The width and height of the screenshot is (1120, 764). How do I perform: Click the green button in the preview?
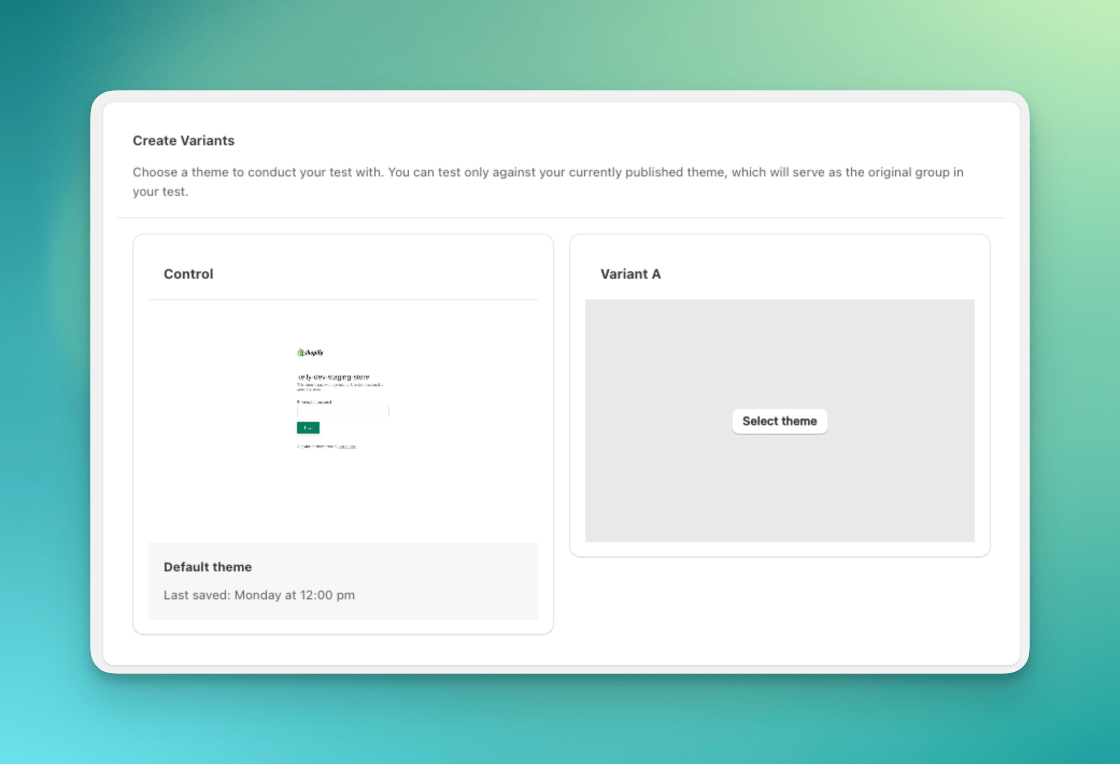coord(308,428)
